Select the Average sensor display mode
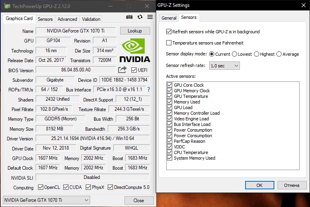Screen dimensions: 310x207 (279, 54)
